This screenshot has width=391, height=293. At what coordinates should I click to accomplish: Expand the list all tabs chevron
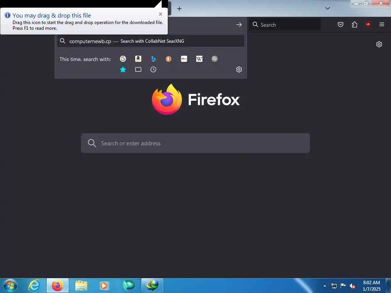[x=328, y=8]
